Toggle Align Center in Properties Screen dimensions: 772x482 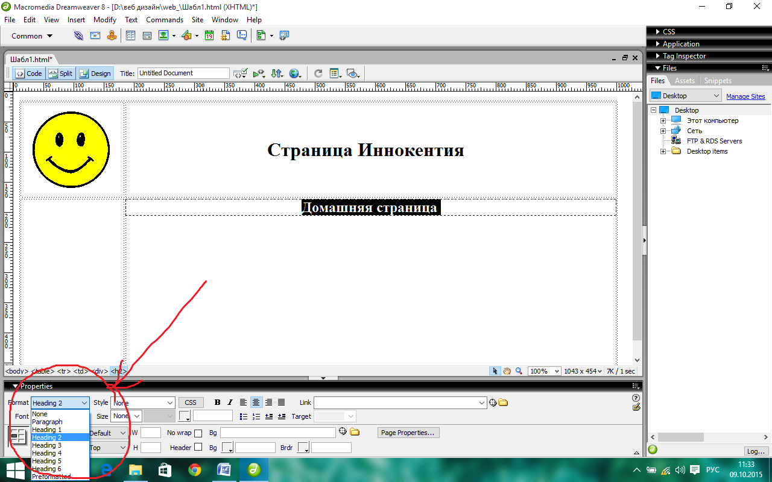(256, 402)
